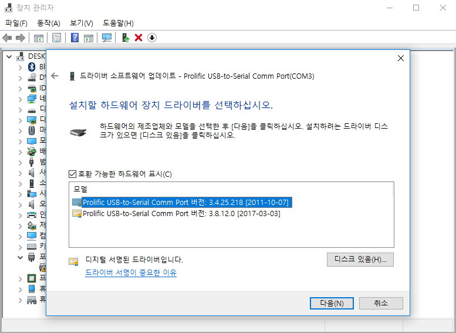The height and width of the screenshot is (333, 456).
Task: Select the printer queue category icon
Action: click(32, 215)
